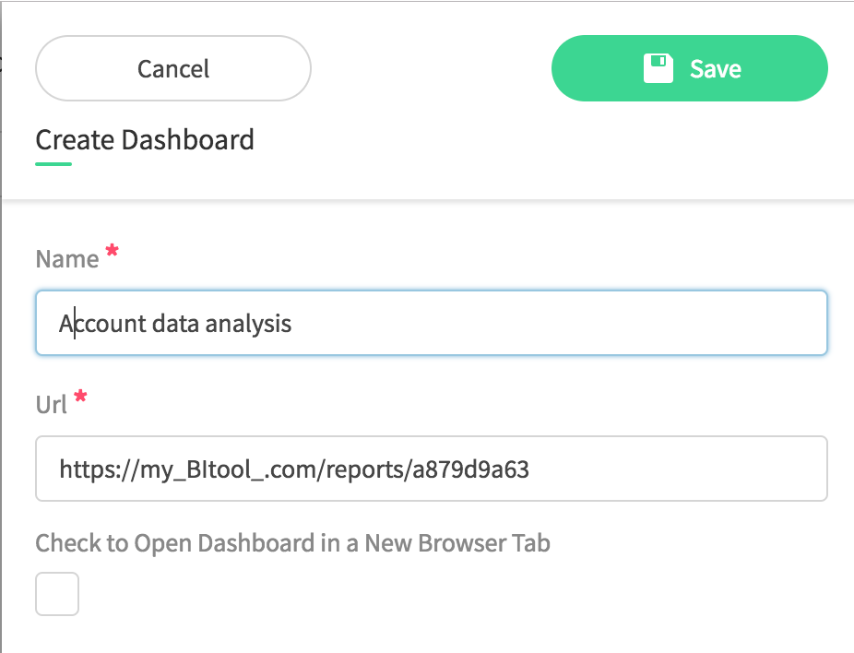Place cursor on 'https://' in Url field

[99, 469]
